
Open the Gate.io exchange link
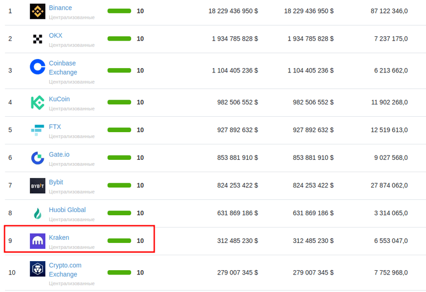click(59, 155)
